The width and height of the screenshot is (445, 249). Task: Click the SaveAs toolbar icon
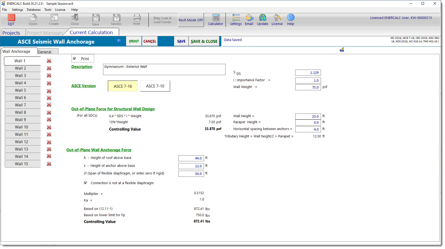[x=116, y=18]
